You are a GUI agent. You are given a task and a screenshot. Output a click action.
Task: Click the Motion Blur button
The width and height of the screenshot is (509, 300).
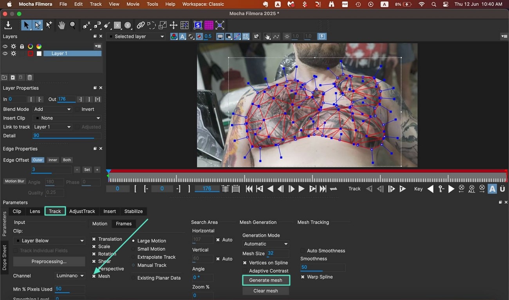pos(14,181)
